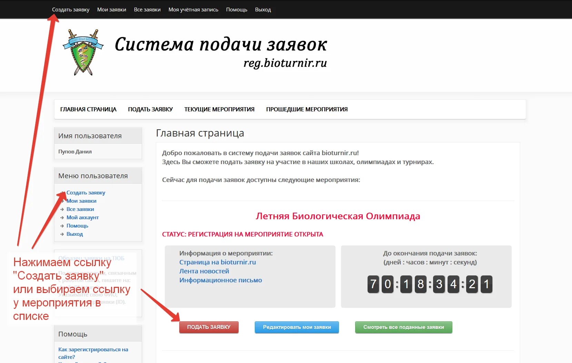Click 'Выход' in the top black bar

point(263,10)
